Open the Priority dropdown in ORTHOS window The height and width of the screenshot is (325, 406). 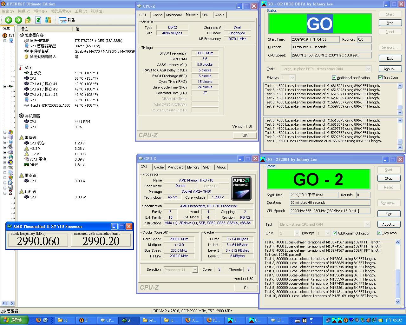pyautogui.click(x=292, y=78)
